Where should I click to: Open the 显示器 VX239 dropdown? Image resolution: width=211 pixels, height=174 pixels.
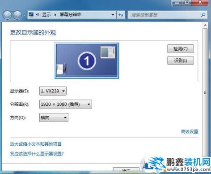pyautogui.click(x=53, y=91)
